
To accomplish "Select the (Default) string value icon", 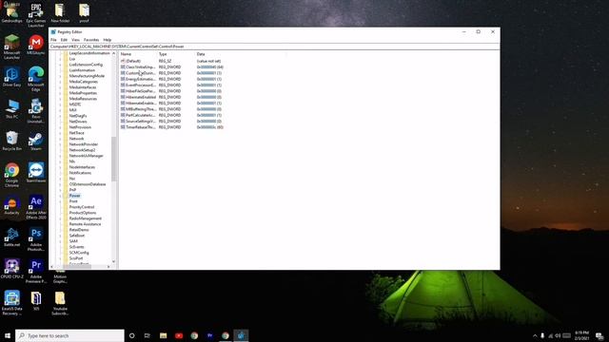I will pyautogui.click(x=123, y=61).
